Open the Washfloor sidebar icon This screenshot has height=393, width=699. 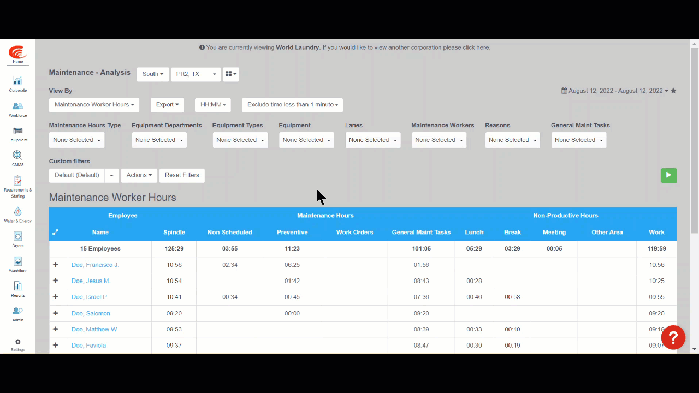[17, 264]
